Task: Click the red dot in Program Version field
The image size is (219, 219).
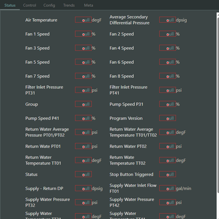Action: (168, 118)
